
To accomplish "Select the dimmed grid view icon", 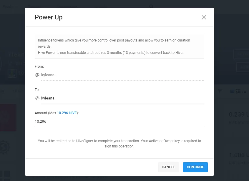I will [238, 92].
